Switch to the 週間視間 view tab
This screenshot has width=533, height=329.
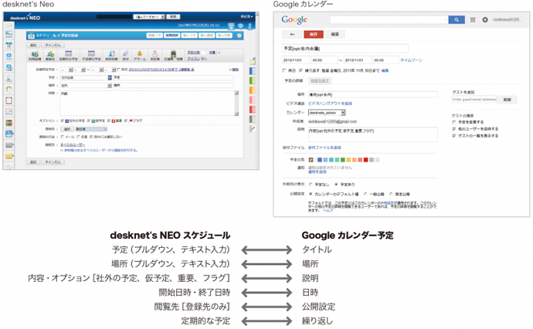pos(171,36)
